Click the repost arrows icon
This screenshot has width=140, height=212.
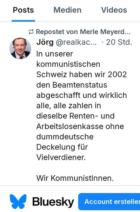31,32
